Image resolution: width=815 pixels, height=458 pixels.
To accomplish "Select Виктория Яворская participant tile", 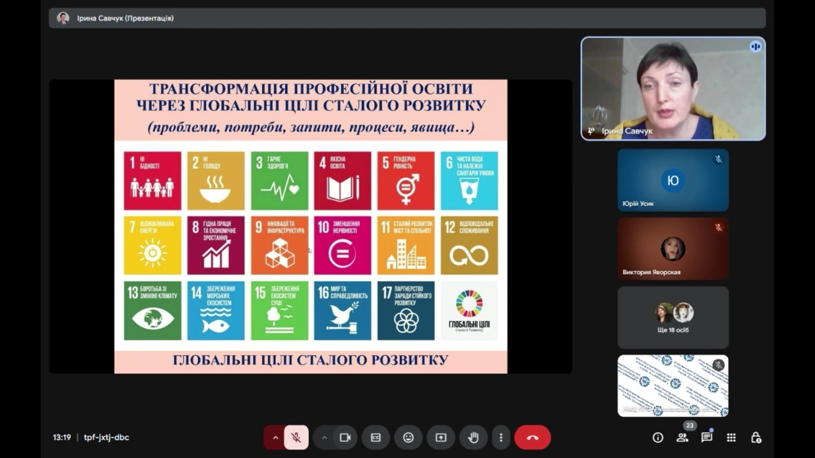I will pyautogui.click(x=673, y=249).
